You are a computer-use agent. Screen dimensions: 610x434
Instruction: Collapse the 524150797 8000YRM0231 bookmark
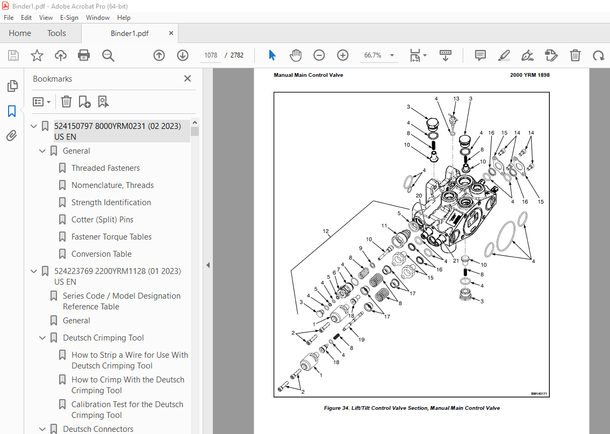[x=34, y=126]
